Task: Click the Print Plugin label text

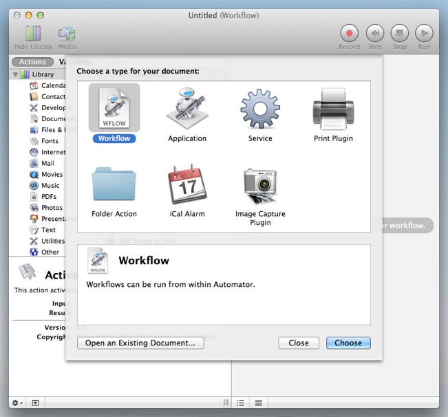Action: point(334,138)
